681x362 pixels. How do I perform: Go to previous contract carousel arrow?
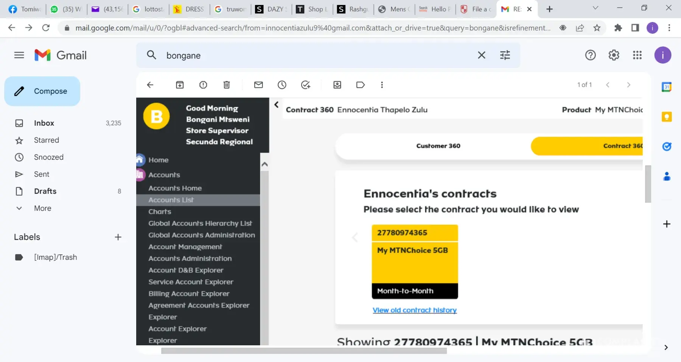pos(355,237)
